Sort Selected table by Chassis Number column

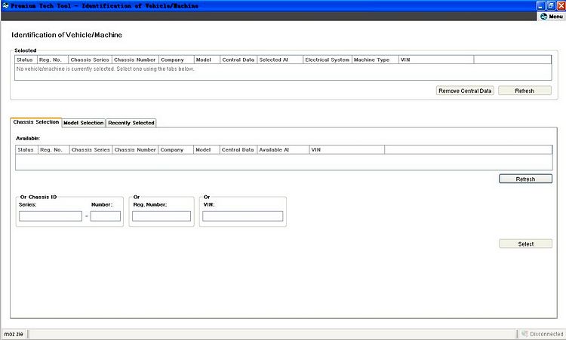pyautogui.click(x=135, y=60)
